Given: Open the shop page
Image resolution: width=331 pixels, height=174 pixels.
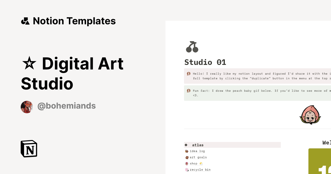Looking at the screenshot, I should tap(194, 164).
